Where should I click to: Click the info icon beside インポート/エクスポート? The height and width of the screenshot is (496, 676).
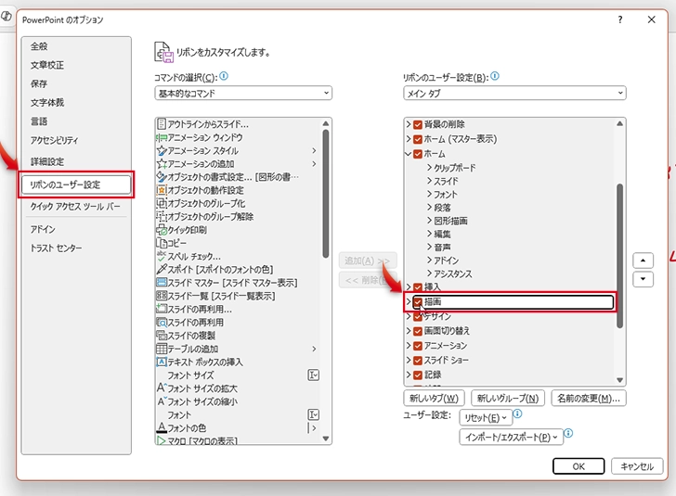pos(568,433)
